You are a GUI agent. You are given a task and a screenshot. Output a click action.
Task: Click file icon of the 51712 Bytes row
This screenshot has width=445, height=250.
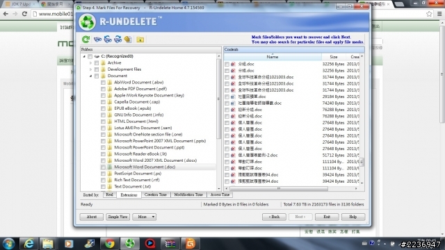coord(233,156)
